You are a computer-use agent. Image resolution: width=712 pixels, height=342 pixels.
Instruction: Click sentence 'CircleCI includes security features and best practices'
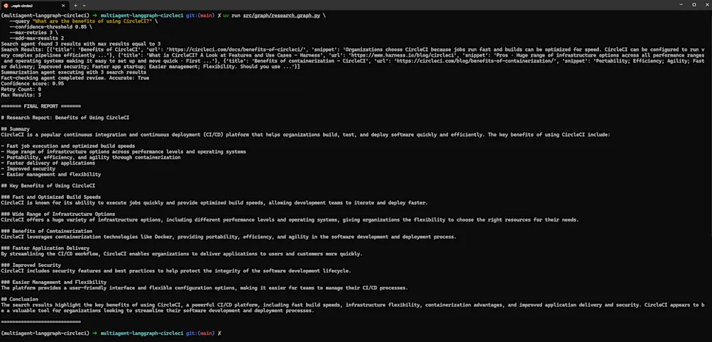tap(176, 271)
